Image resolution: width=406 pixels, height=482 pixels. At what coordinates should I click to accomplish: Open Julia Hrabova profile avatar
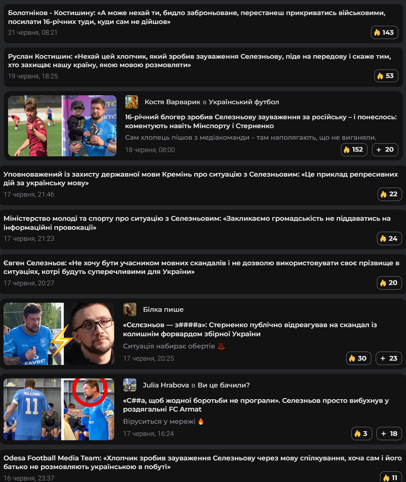pyautogui.click(x=130, y=385)
